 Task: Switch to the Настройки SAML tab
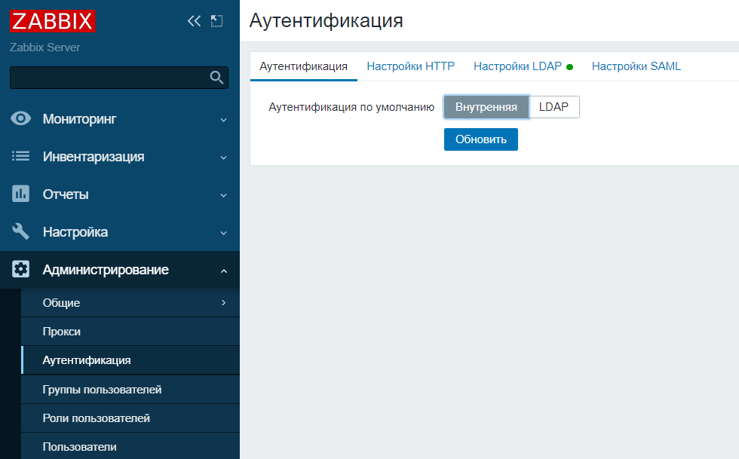tap(636, 66)
